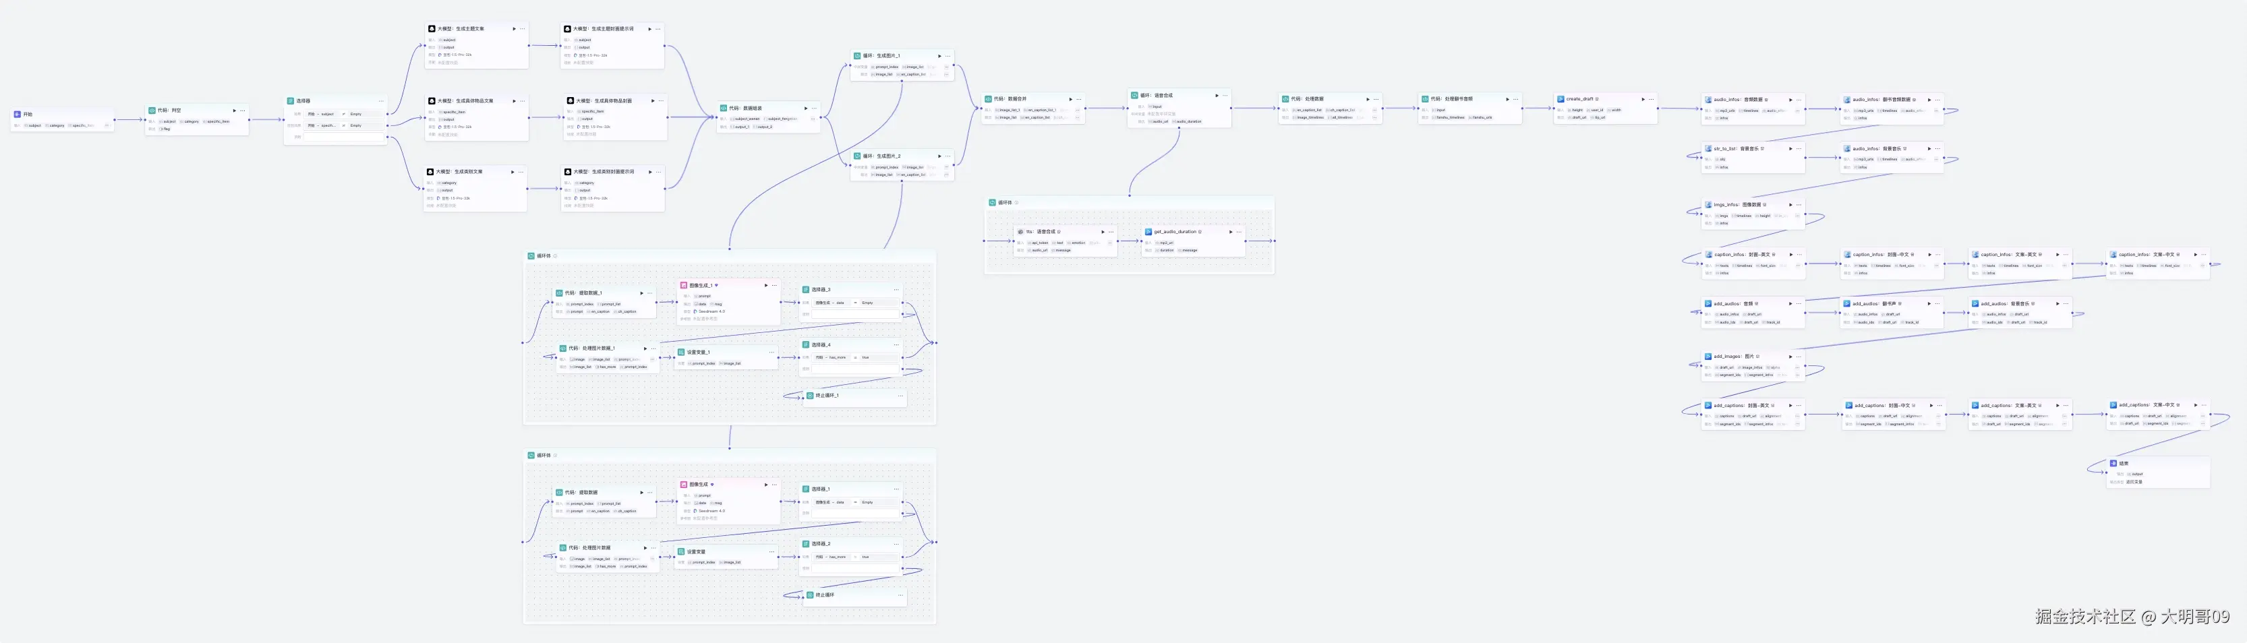Click the 开始 start node icon
Image resolution: width=2247 pixels, height=643 pixels.
[x=18, y=114]
